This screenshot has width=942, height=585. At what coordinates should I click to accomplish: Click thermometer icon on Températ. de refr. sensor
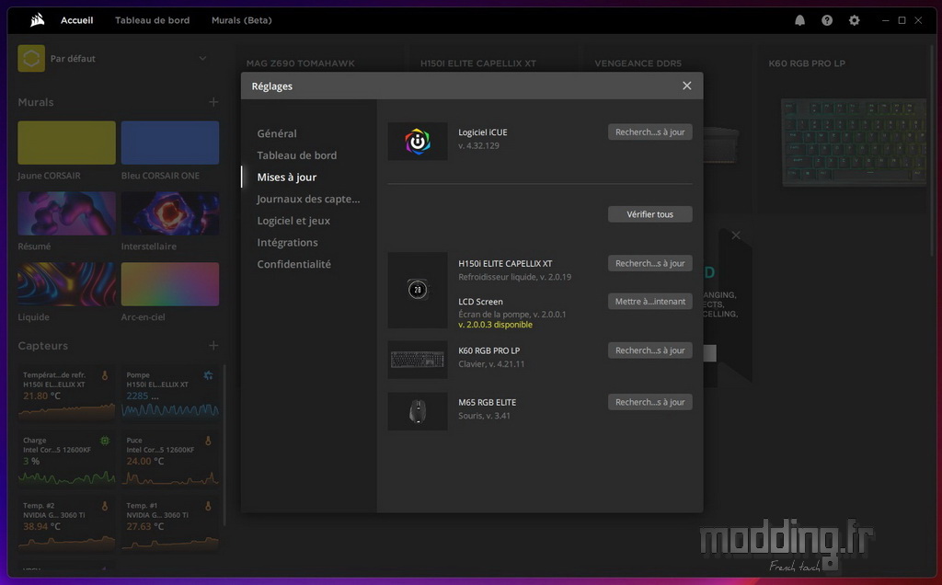click(x=105, y=375)
